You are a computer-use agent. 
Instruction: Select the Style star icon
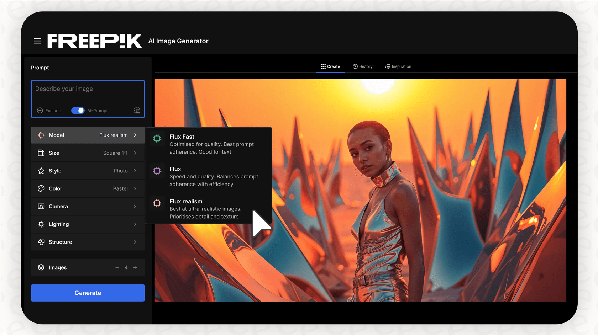41,171
